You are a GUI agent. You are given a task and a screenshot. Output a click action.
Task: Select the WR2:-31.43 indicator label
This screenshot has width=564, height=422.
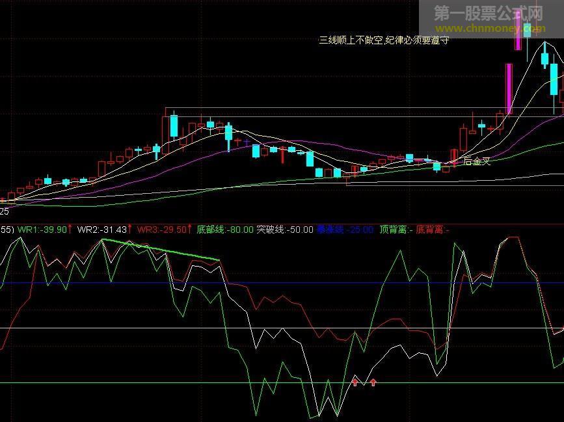point(101,230)
